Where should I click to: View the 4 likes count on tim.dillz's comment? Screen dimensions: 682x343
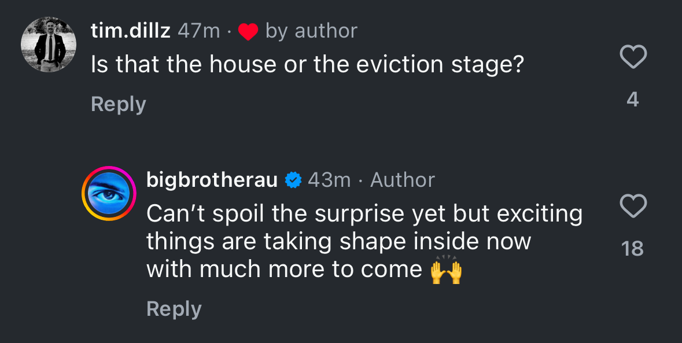click(633, 100)
